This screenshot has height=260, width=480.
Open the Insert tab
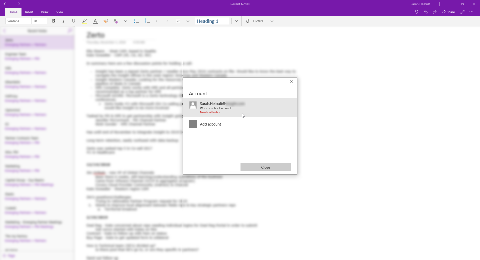pyautogui.click(x=29, y=12)
